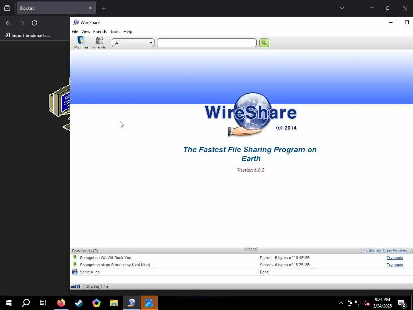
Task: Click the video file icon for Sonic X_op
Action: tap(75, 272)
